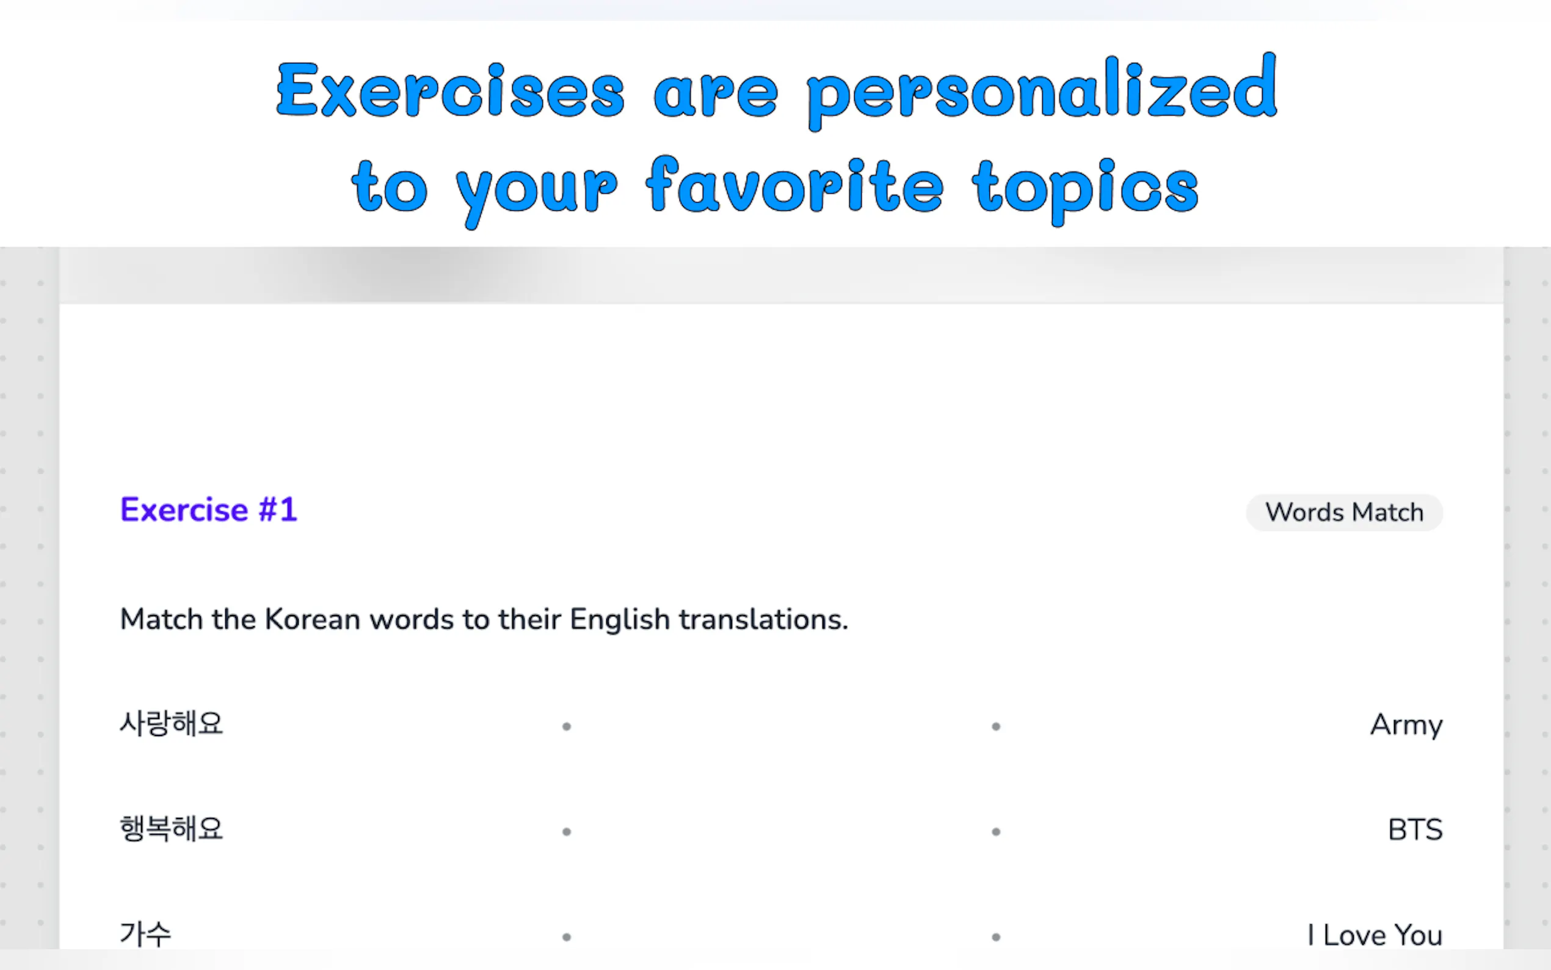This screenshot has width=1551, height=970.
Task: Click the word Korean in the instructions
Action: (x=312, y=620)
